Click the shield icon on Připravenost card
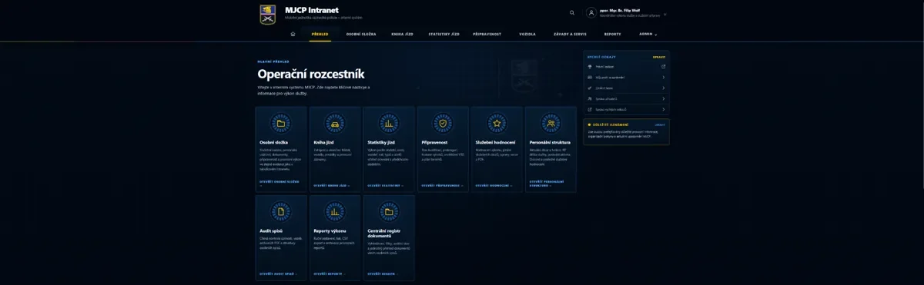924x285 pixels. pos(443,123)
